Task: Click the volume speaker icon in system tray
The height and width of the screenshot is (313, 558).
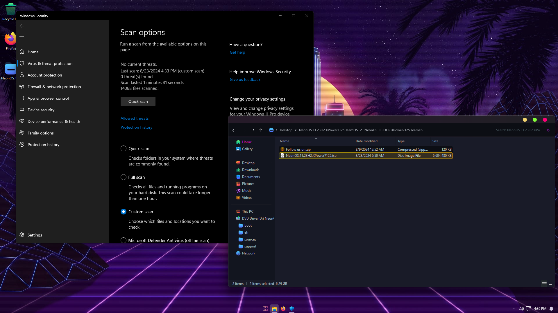Action: pos(521,309)
